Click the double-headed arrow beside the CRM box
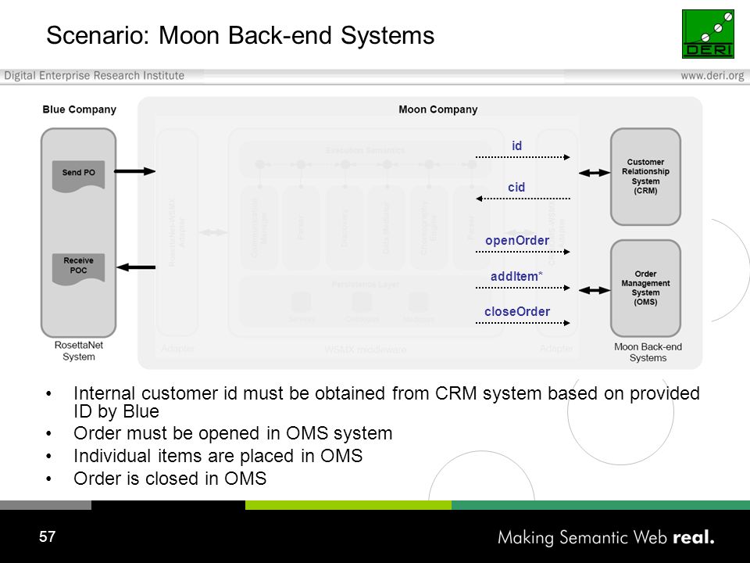This screenshot has height=563, width=750. click(594, 173)
